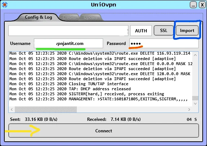Open the greyed-out Update tab

tap(91, 17)
